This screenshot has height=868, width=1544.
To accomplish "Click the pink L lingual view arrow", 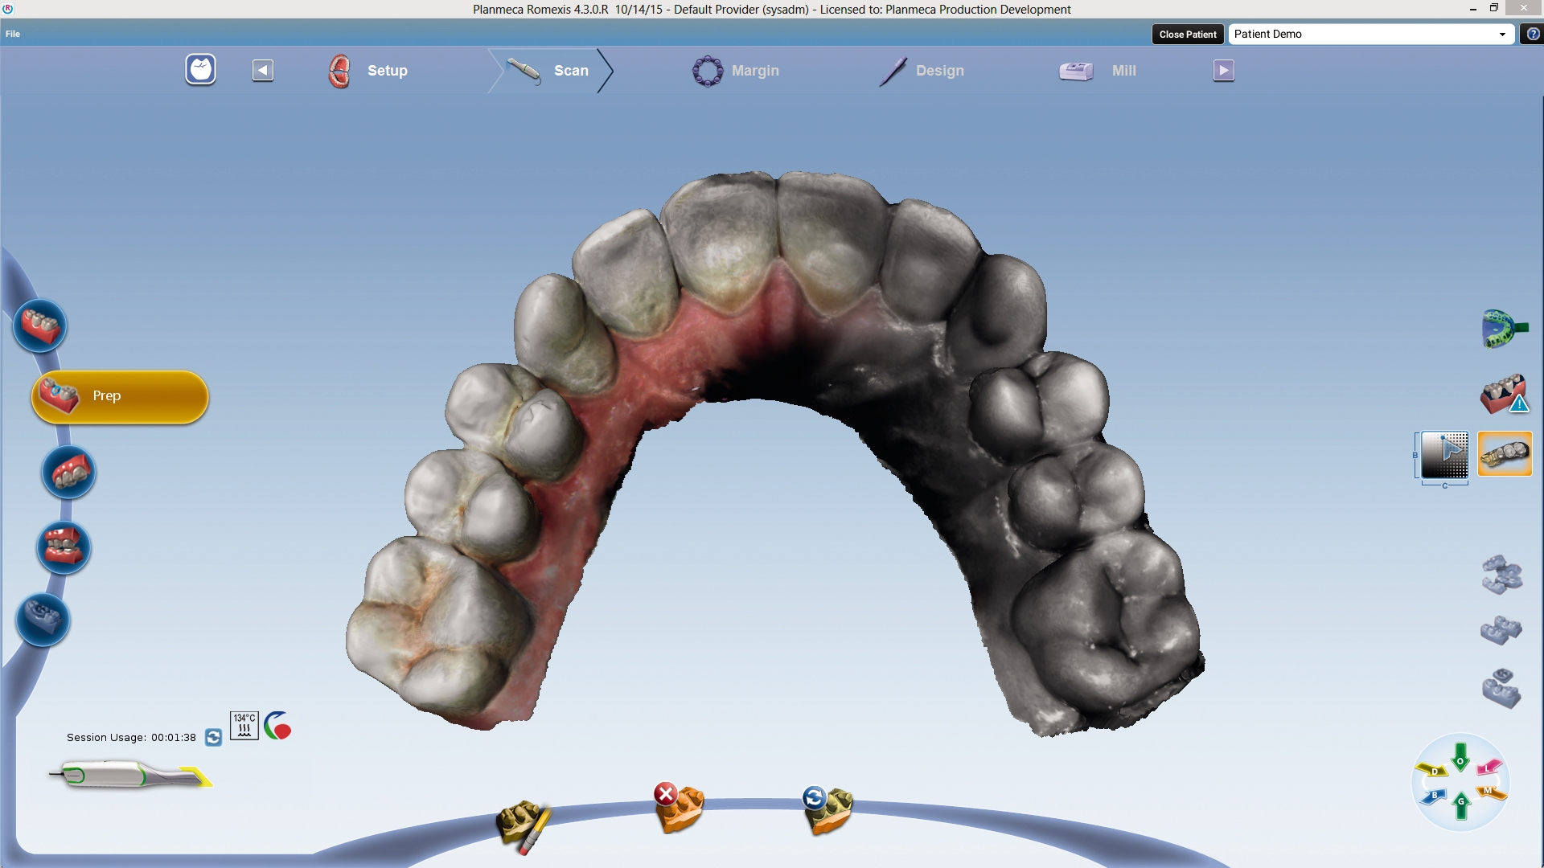I will (x=1489, y=768).
